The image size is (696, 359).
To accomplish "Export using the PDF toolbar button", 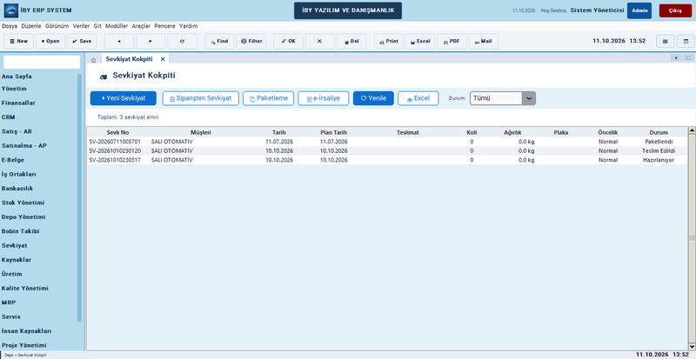I will (x=452, y=41).
